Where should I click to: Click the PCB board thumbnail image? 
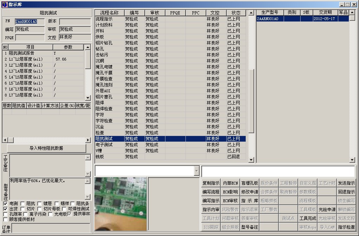pyautogui.click(x=120, y=204)
